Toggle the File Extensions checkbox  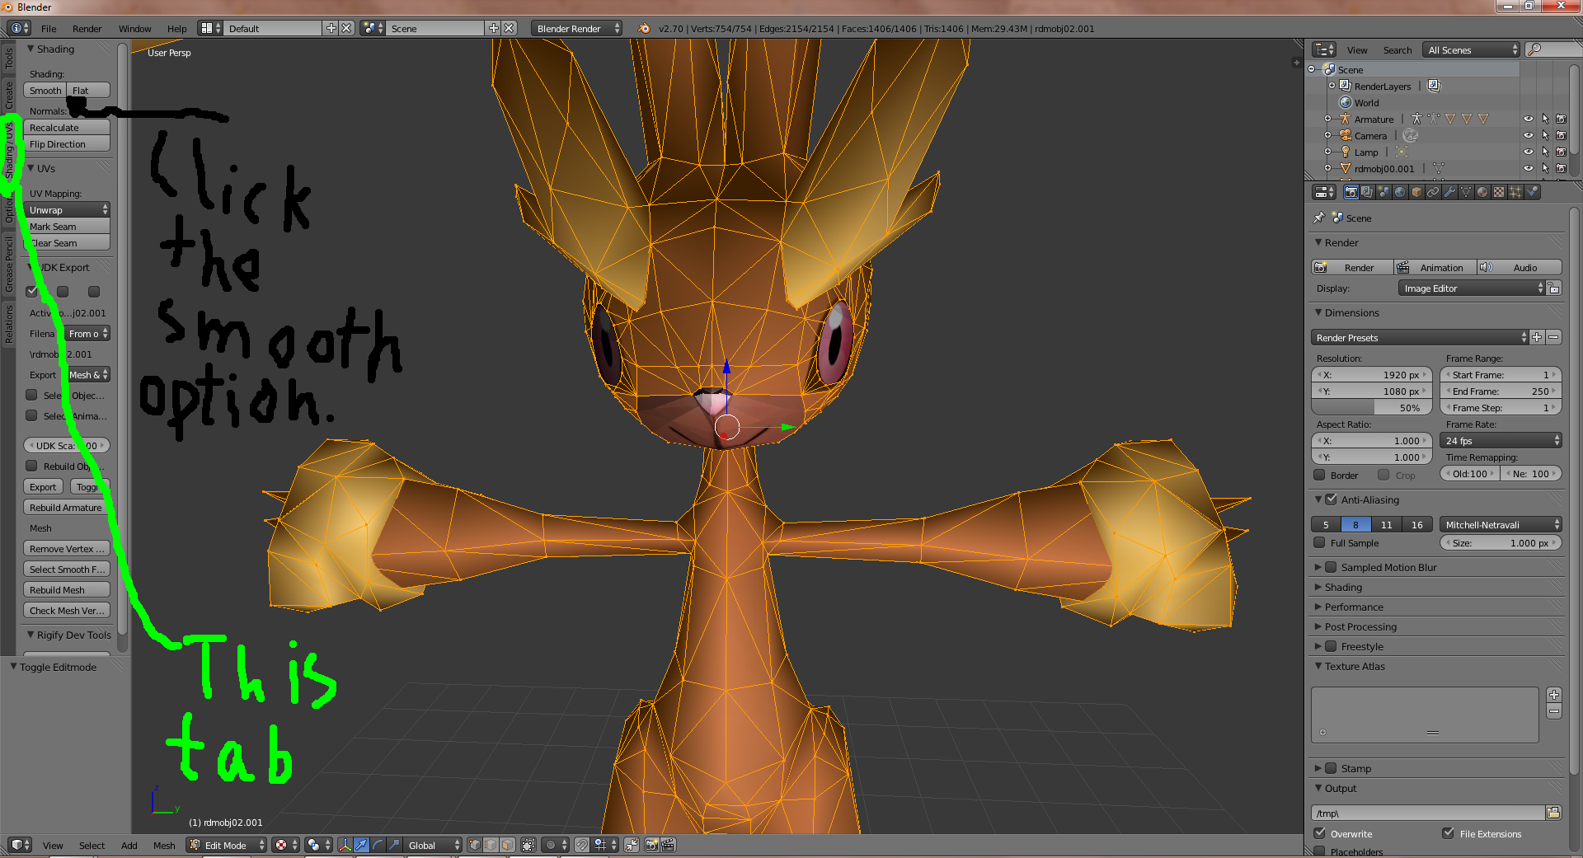pos(1449,833)
